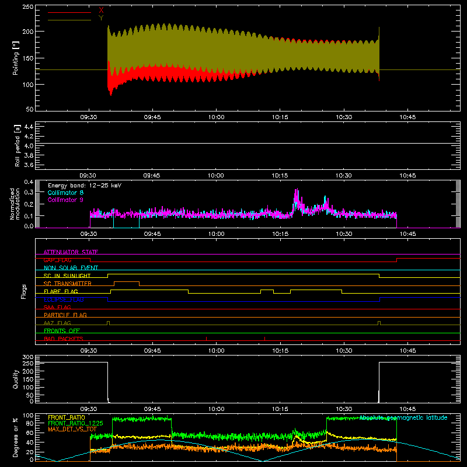Click the olive Y legend label
467x467 pixels.
point(101,18)
